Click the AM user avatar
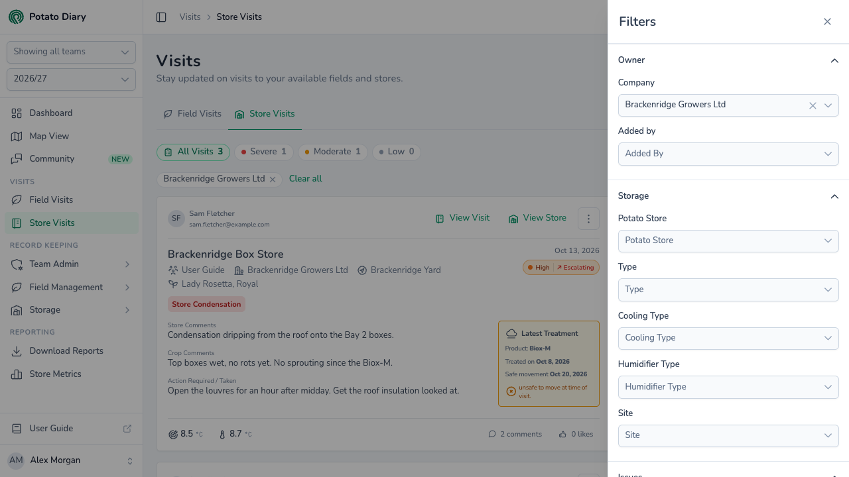 tap(16, 460)
